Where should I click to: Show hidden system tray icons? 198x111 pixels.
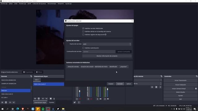point(172,109)
